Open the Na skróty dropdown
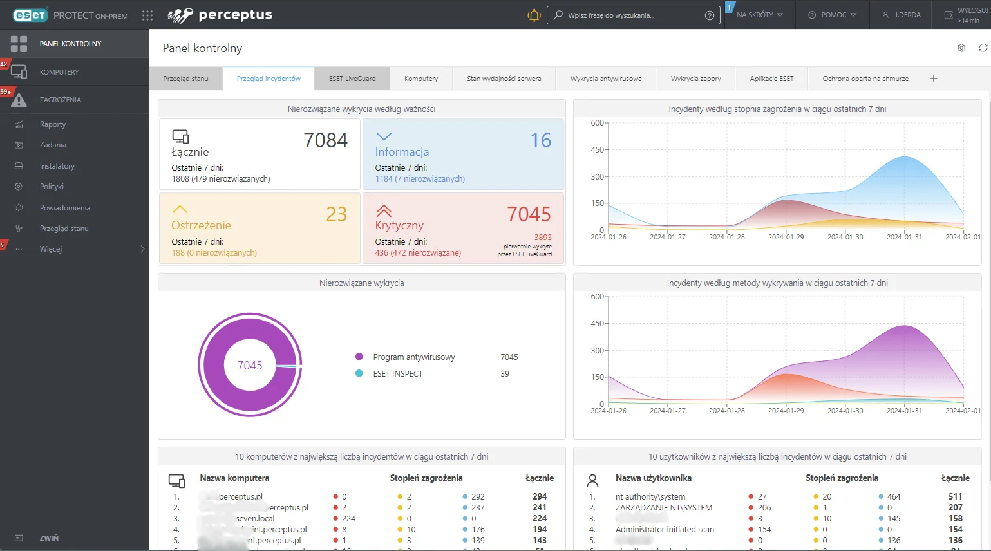This screenshot has width=991, height=551. pyautogui.click(x=759, y=15)
